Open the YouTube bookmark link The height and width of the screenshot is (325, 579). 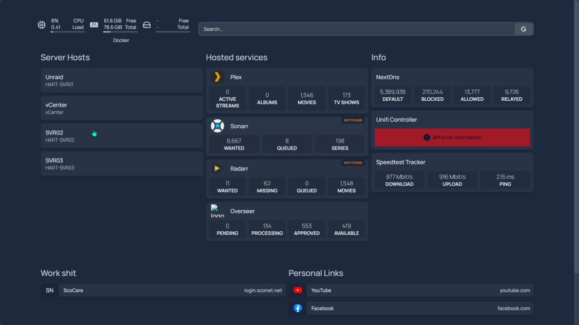coord(411,290)
